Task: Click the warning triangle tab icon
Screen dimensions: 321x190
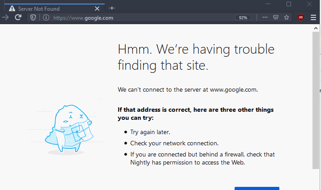Action: (x=12, y=8)
